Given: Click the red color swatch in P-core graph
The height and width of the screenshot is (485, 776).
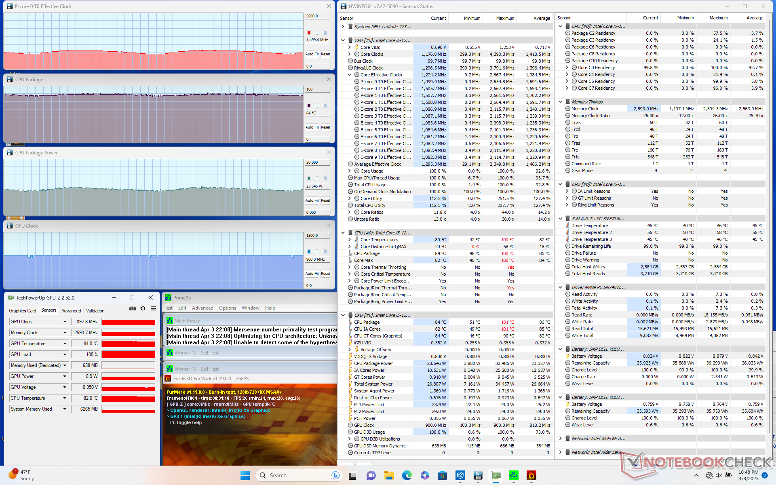Looking at the screenshot, I should click(x=309, y=32).
